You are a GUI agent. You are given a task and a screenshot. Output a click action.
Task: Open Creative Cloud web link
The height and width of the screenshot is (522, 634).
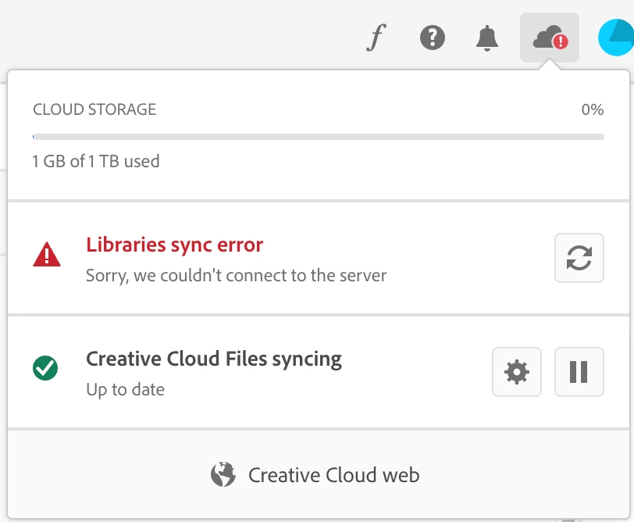point(315,474)
